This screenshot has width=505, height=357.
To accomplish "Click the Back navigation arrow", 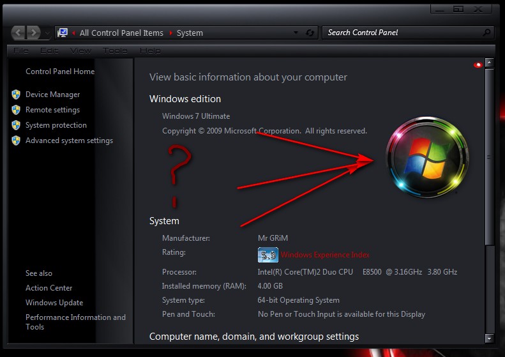I will pyautogui.click(x=19, y=33).
